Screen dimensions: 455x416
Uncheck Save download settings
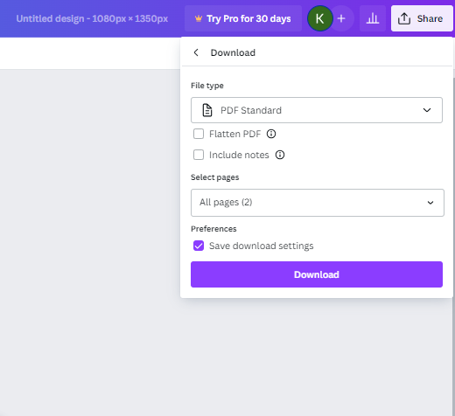[199, 246]
